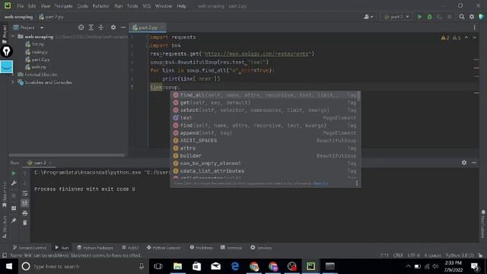The height and width of the screenshot is (274, 487).
Task: Open Version Control tool window
Action: [x=30, y=247]
